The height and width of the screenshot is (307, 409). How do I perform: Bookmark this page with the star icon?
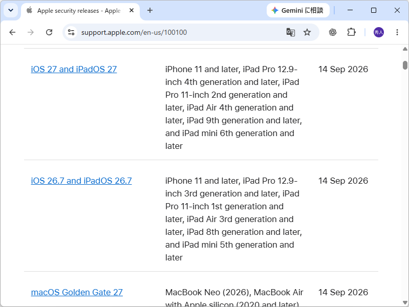tap(307, 32)
